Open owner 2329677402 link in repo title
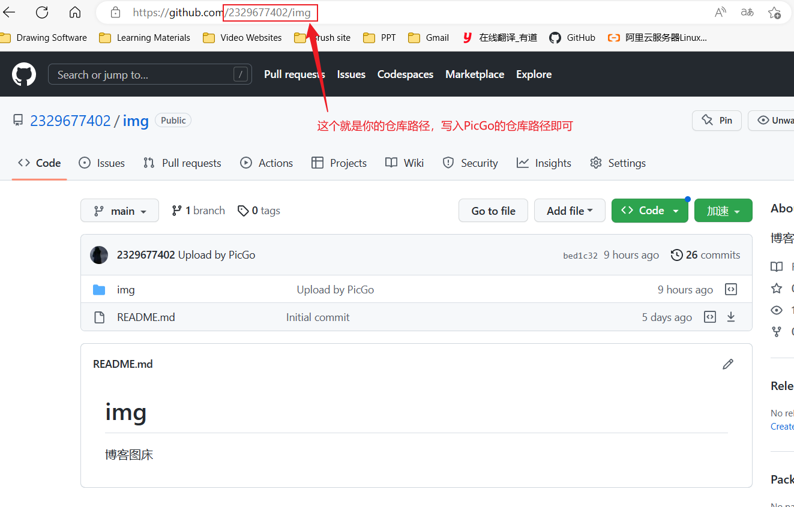Screen dimensions: 794x507 tap(70, 121)
